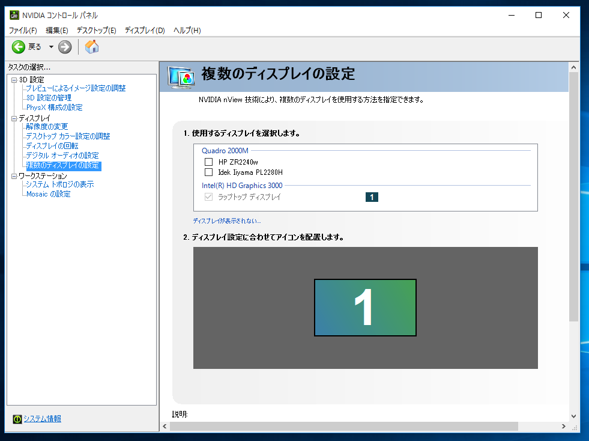589x441 pixels.
Task: Enable the Idek Iiyama PL2280H checkbox
Action: [208, 172]
